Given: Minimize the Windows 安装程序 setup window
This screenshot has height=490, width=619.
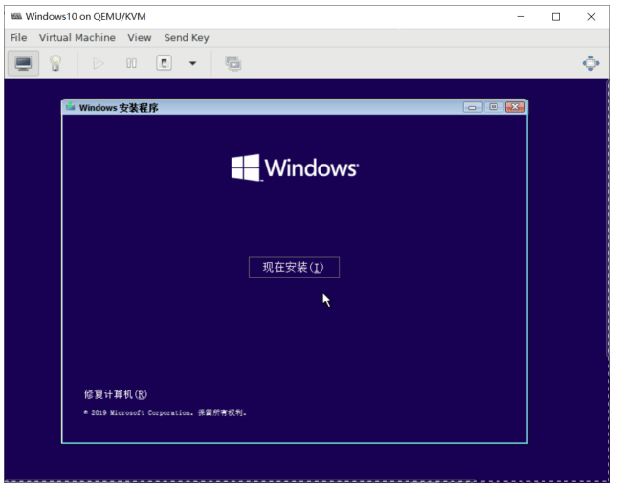Looking at the screenshot, I should point(473,107).
